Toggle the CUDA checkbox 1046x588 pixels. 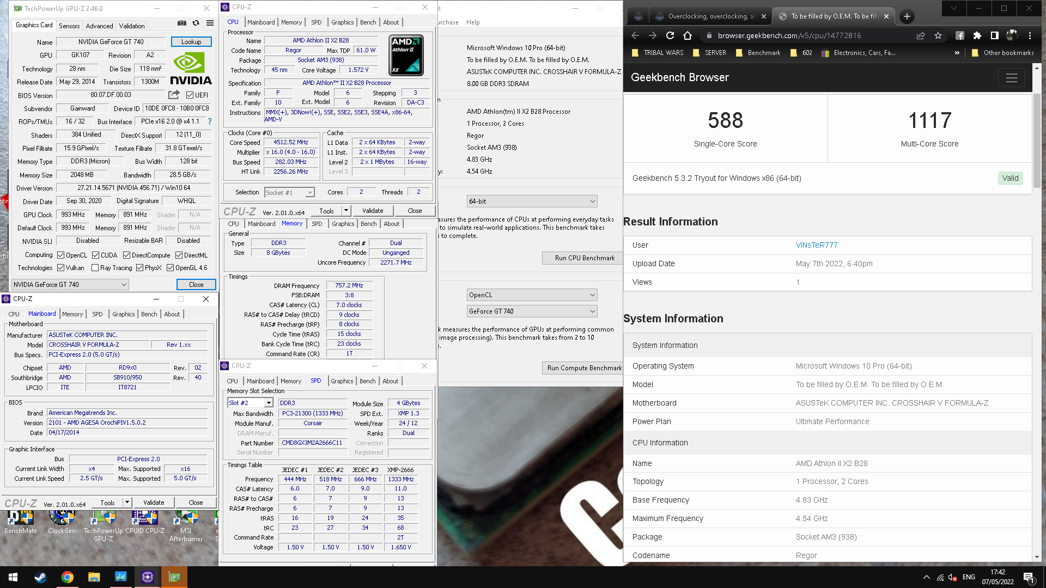click(96, 255)
